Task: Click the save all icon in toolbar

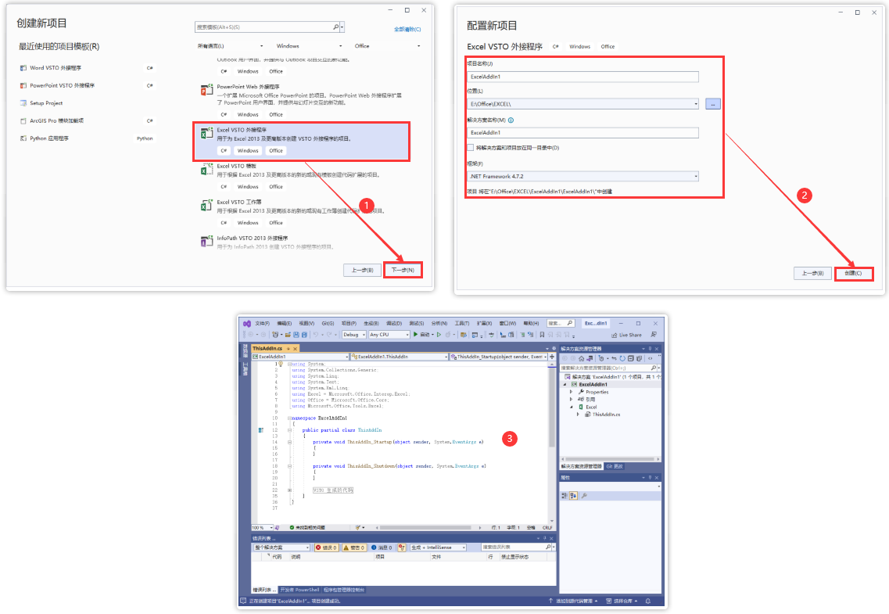Action: pos(304,335)
